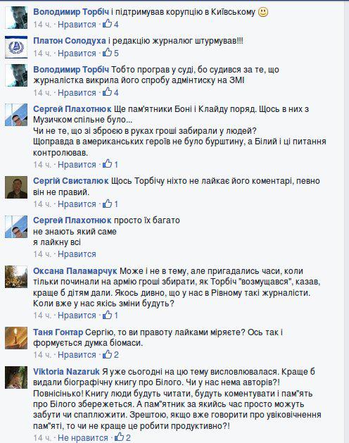Viewport: 349px width, 443px height.
Task: Open Сергій Свисталюк's profile avatar
Action: click(x=16, y=187)
